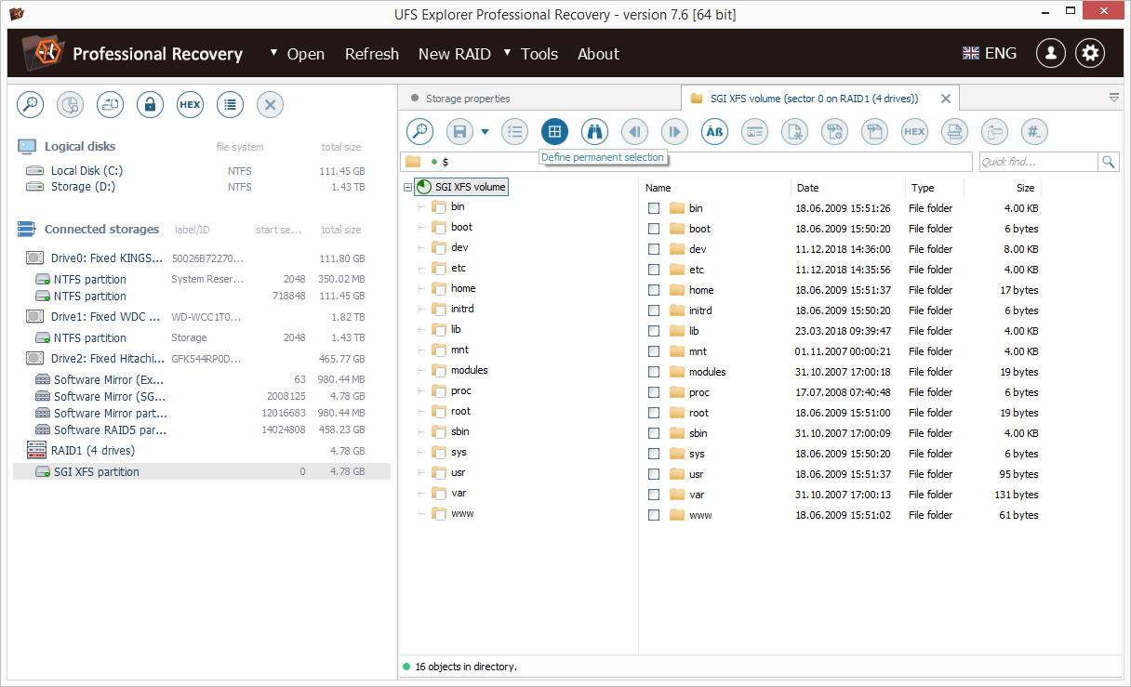
Task: Click the binoculars find icon
Action: point(594,132)
